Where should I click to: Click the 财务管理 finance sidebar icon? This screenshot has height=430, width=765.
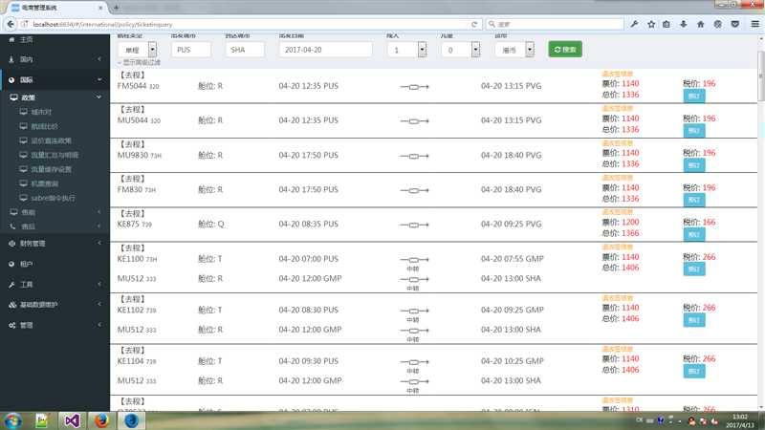[x=11, y=244]
